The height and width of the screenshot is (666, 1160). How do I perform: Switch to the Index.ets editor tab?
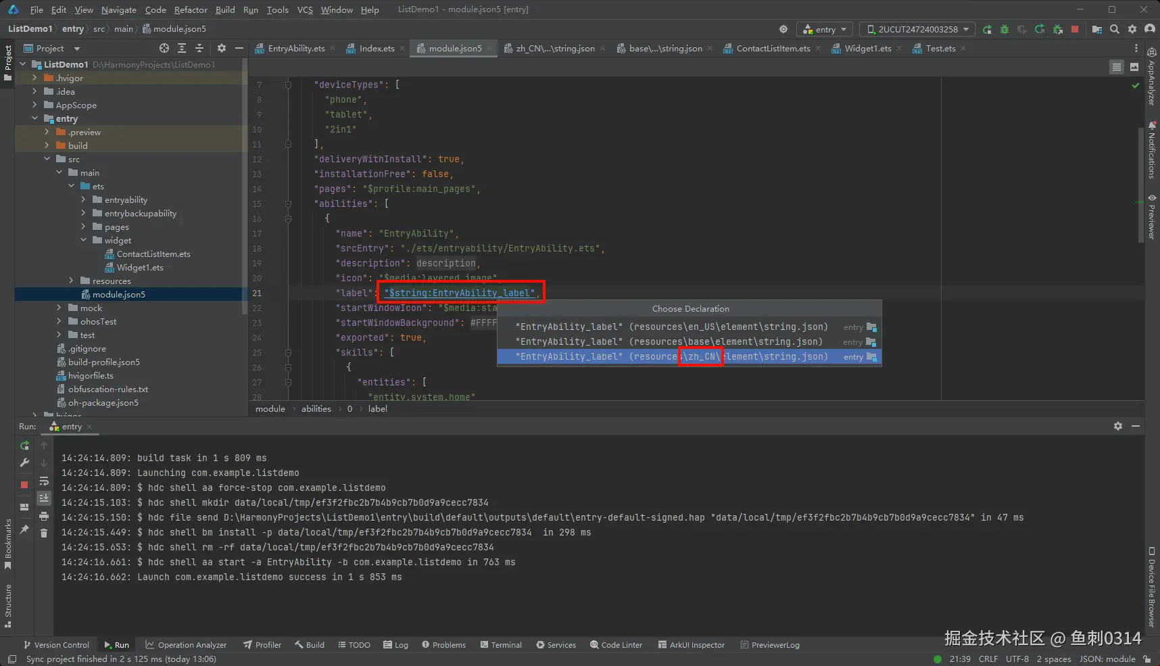point(377,48)
